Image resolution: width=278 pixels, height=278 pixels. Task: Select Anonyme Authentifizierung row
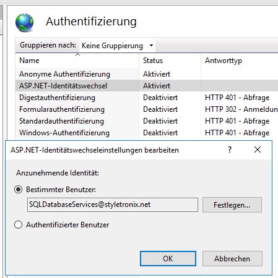point(147,74)
